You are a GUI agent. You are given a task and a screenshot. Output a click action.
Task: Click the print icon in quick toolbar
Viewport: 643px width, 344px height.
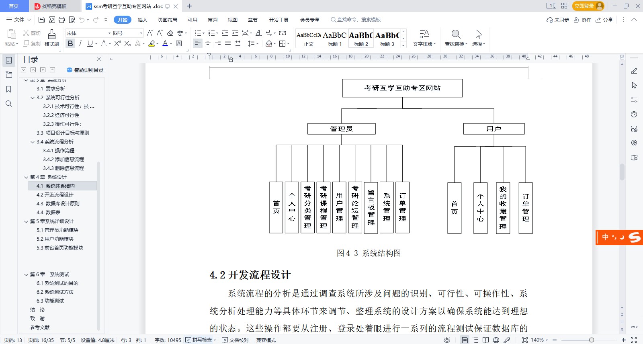click(61, 20)
